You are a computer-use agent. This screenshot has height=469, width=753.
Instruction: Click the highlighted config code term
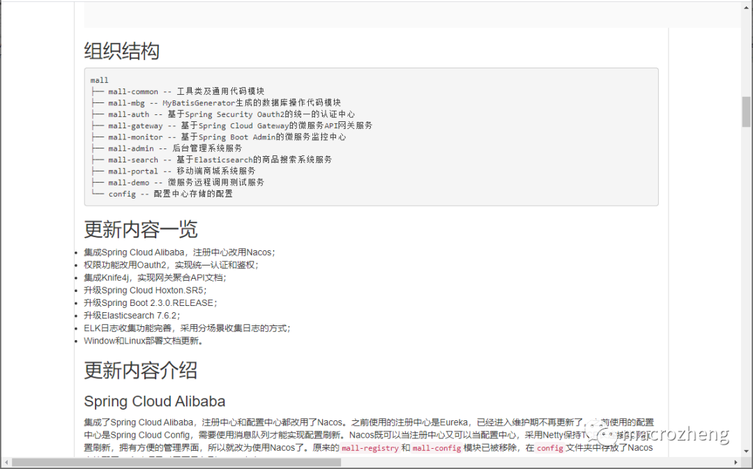(549, 447)
